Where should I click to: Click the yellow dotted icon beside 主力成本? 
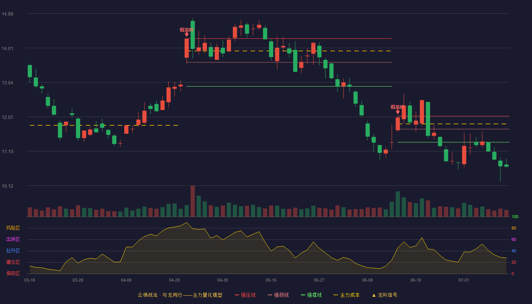click(336, 295)
